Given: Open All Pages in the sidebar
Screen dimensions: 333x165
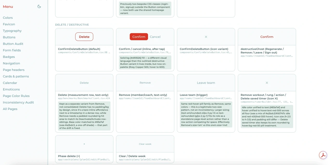Looking at the screenshot, I should coord(10,109).
